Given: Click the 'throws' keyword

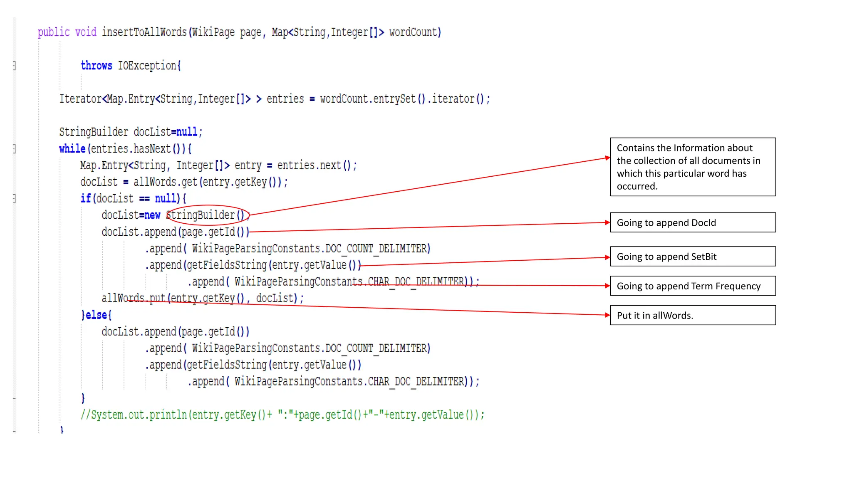Looking at the screenshot, I should tap(96, 66).
